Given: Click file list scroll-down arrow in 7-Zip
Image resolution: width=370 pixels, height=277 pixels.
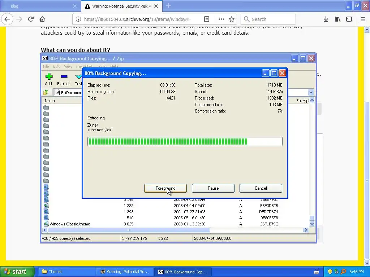Looking at the screenshot, I should click(x=312, y=224).
